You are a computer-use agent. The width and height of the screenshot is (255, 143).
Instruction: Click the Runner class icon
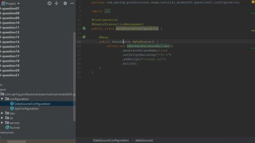tap(7, 128)
